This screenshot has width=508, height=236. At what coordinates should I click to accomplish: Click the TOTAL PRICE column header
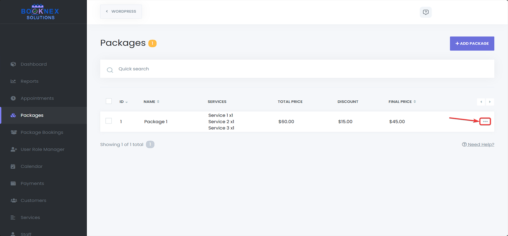point(290,102)
